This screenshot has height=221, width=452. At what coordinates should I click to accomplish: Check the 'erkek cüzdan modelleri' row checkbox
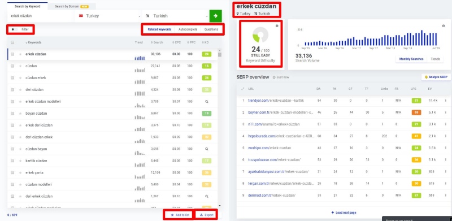[x=12, y=102]
